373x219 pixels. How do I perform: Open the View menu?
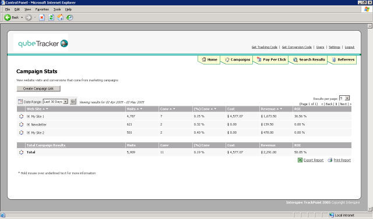[27, 9]
